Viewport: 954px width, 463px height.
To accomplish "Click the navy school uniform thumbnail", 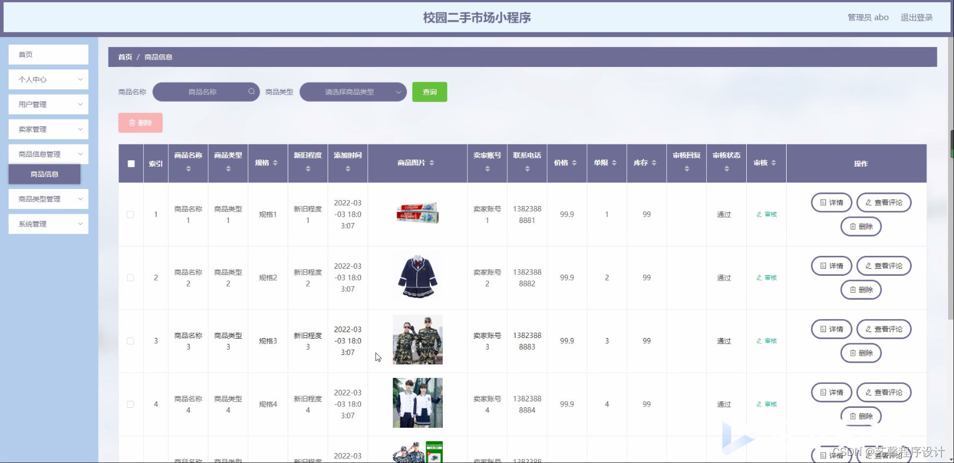I will click(x=417, y=277).
